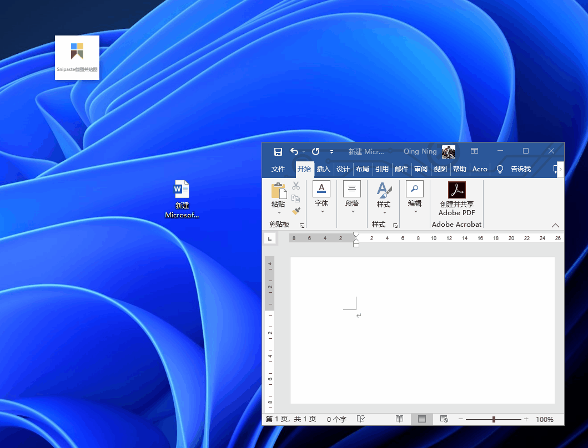Click the first line indent ruler marker
588x448 pixels.
pos(356,235)
